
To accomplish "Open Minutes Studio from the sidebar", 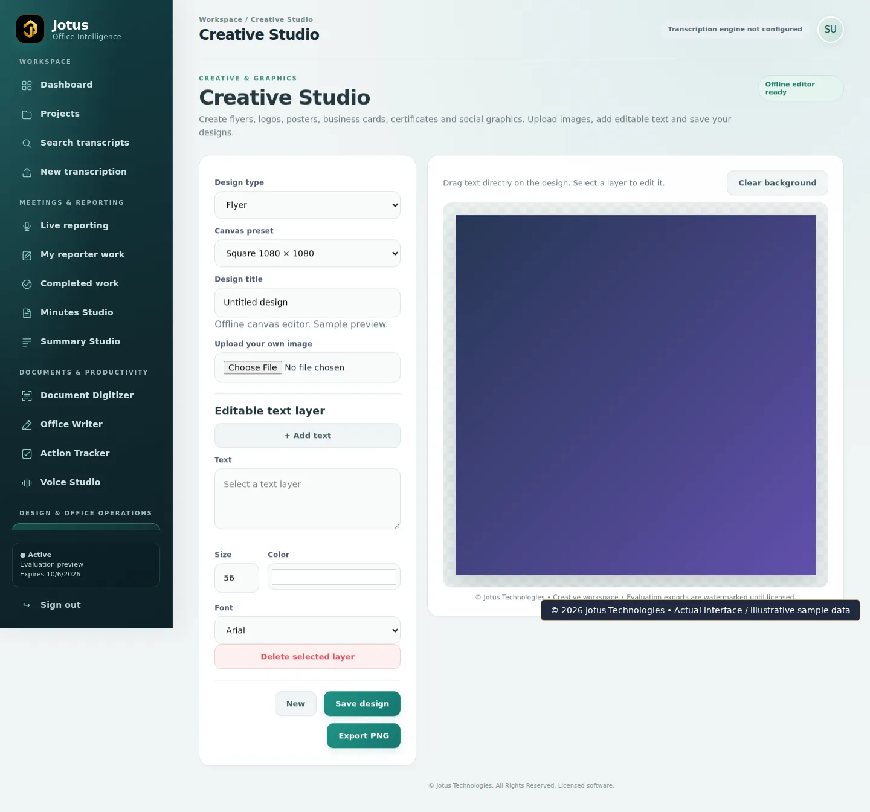I will pyautogui.click(x=86, y=313).
